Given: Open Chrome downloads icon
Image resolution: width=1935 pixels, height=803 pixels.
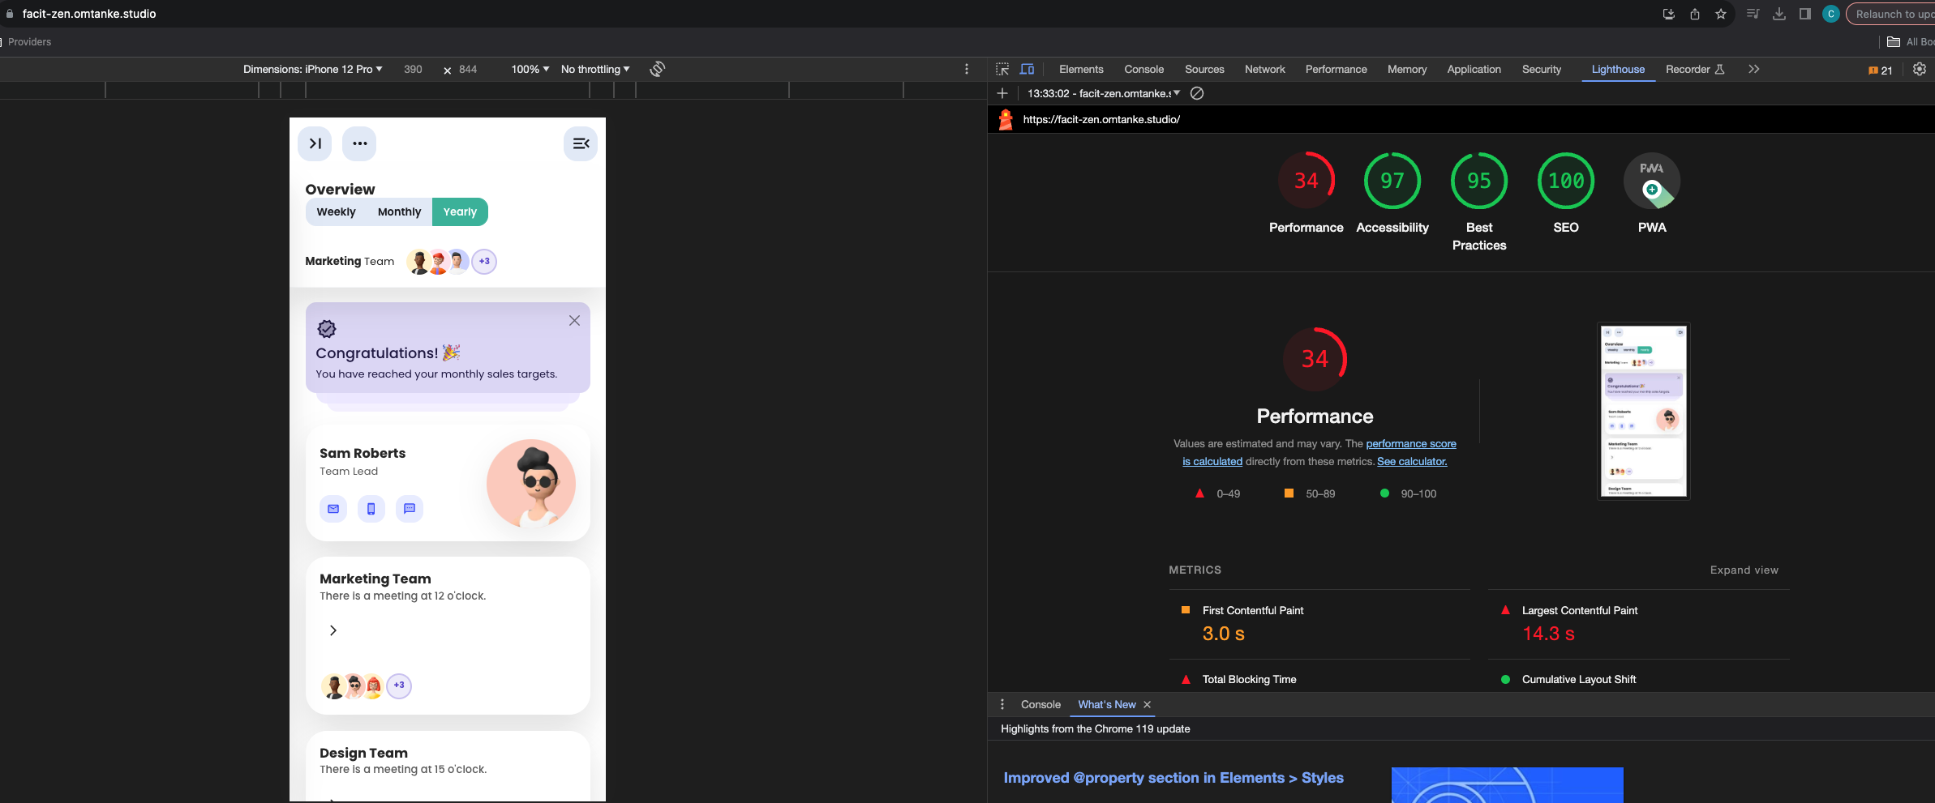Looking at the screenshot, I should (1778, 14).
